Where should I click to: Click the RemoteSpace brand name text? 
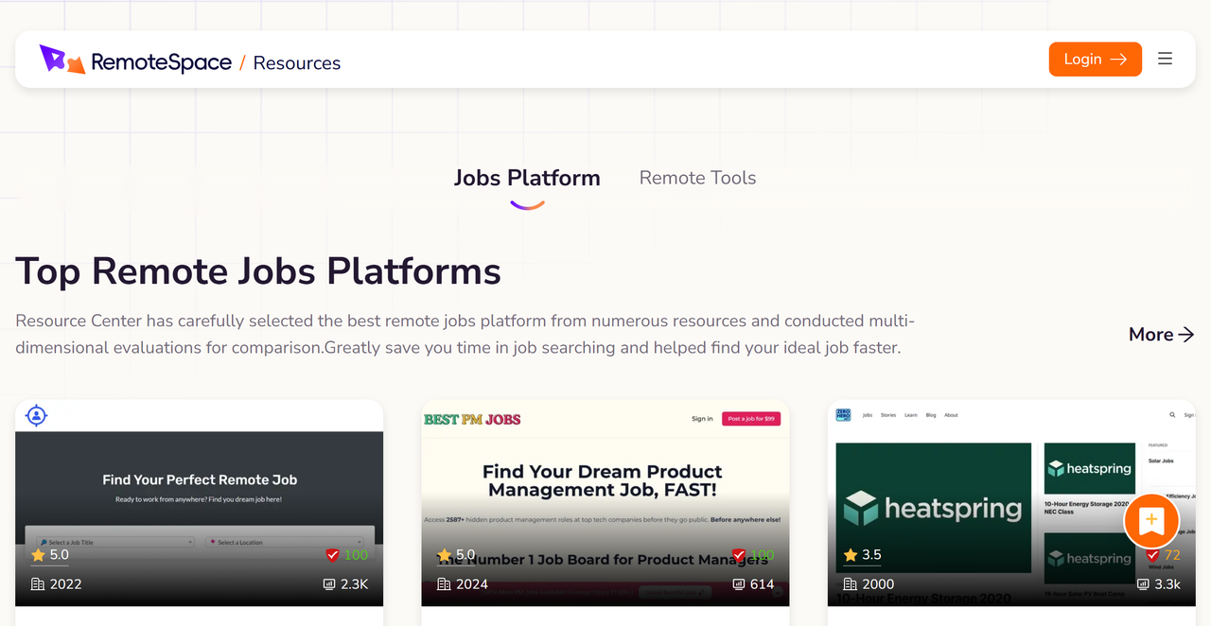162,62
